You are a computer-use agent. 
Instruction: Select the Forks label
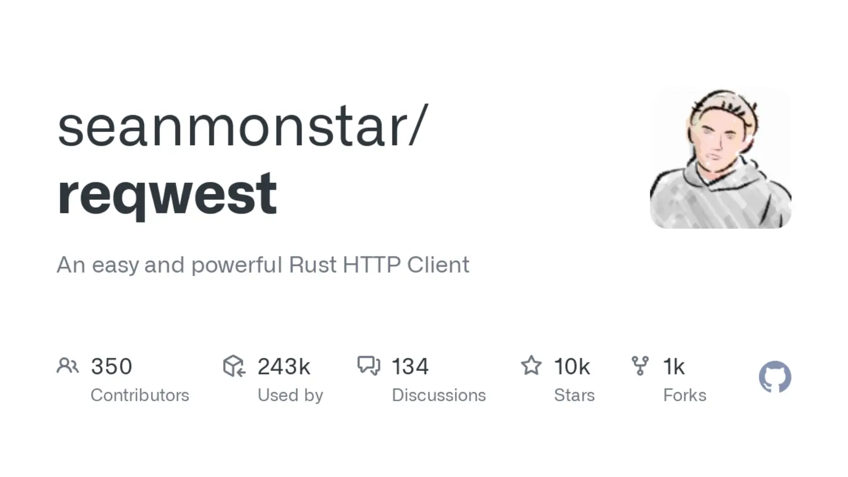point(685,395)
